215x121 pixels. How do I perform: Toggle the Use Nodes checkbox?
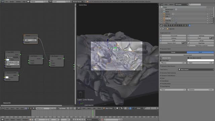point(58,108)
